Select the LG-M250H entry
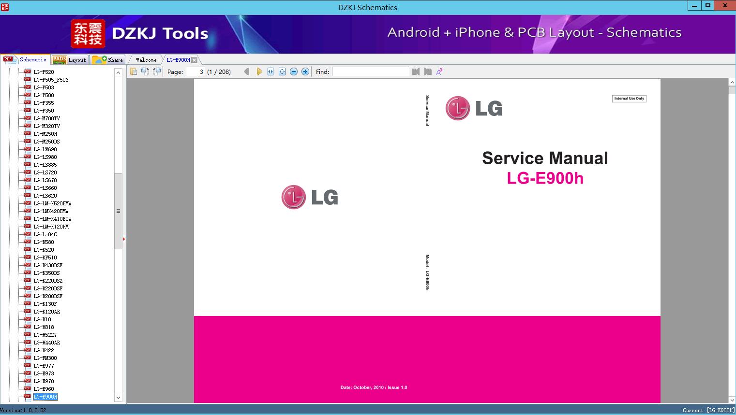736x415 pixels. [x=45, y=134]
